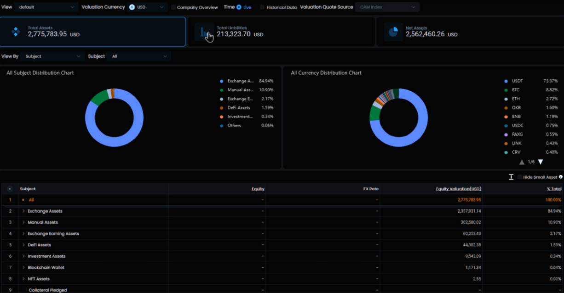Click the USDT legend color swatch

[x=506, y=81]
